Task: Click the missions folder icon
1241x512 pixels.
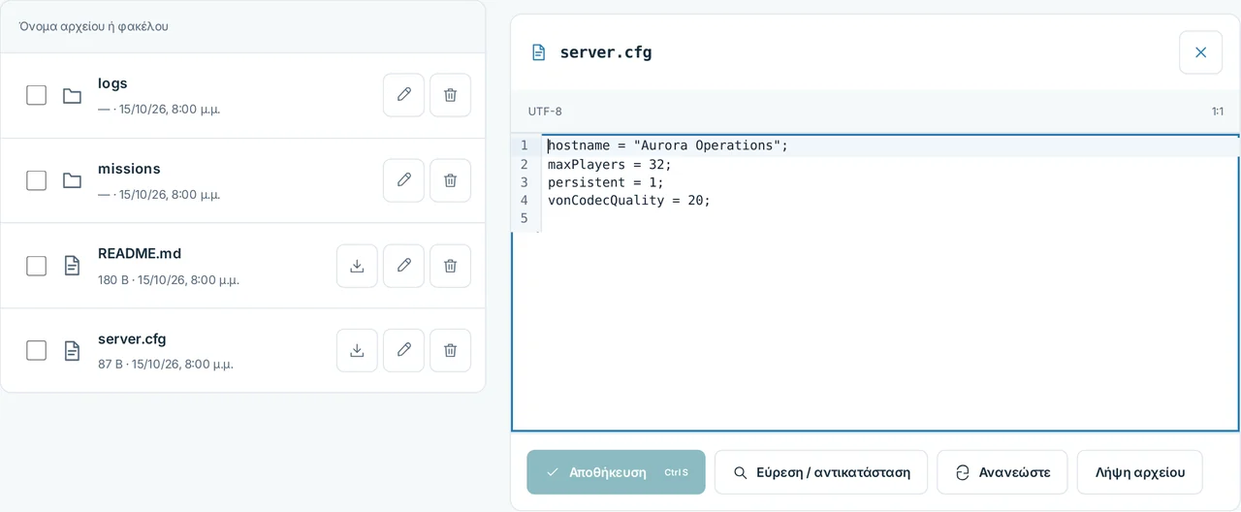Action: (x=72, y=180)
